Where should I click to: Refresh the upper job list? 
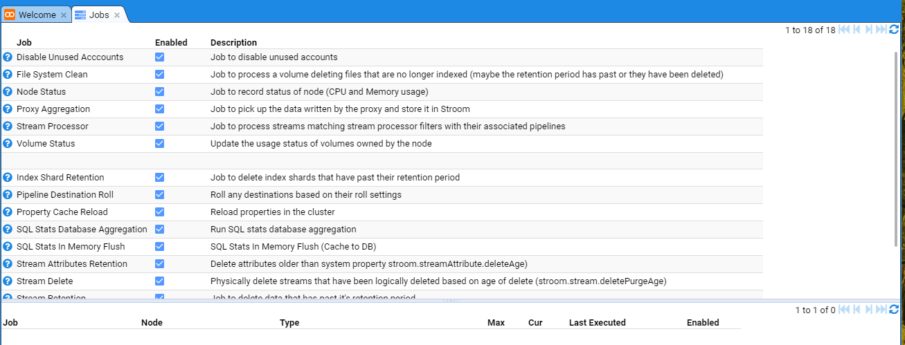click(x=894, y=30)
